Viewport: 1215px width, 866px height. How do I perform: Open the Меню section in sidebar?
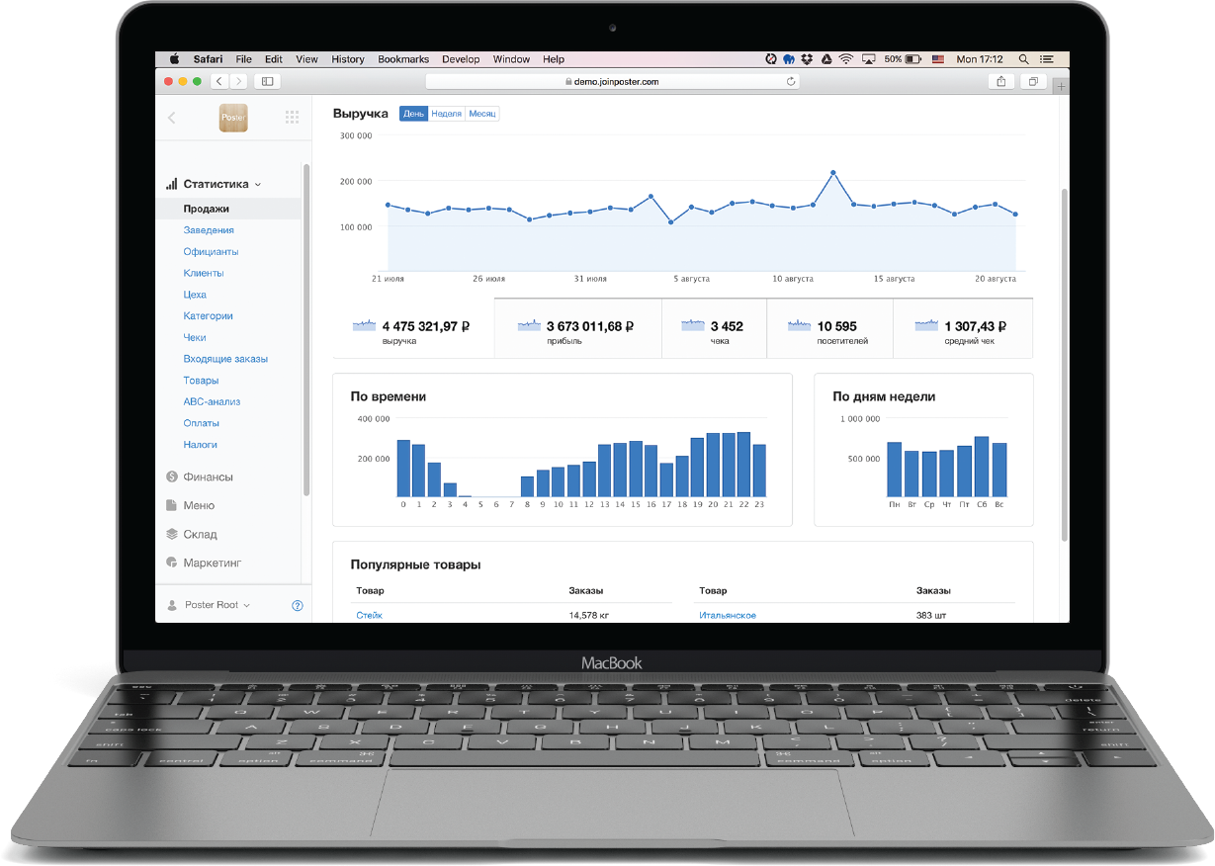(198, 505)
